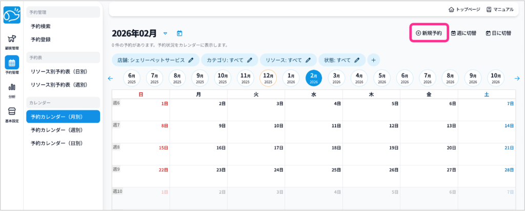Open the カテゴリ: すべて filter
The image size is (525, 211).
pos(229,60)
